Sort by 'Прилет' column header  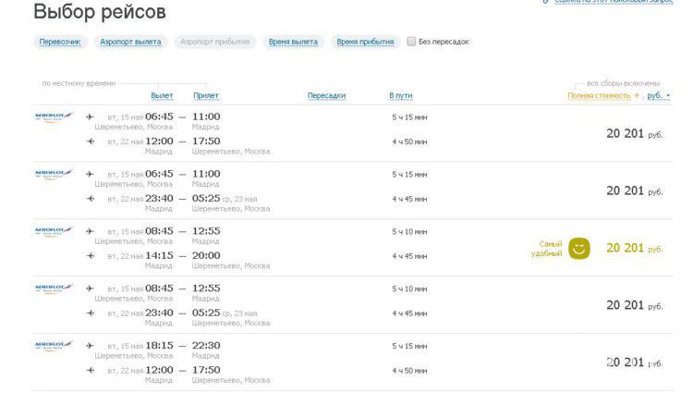pyautogui.click(x=206, y=95)
